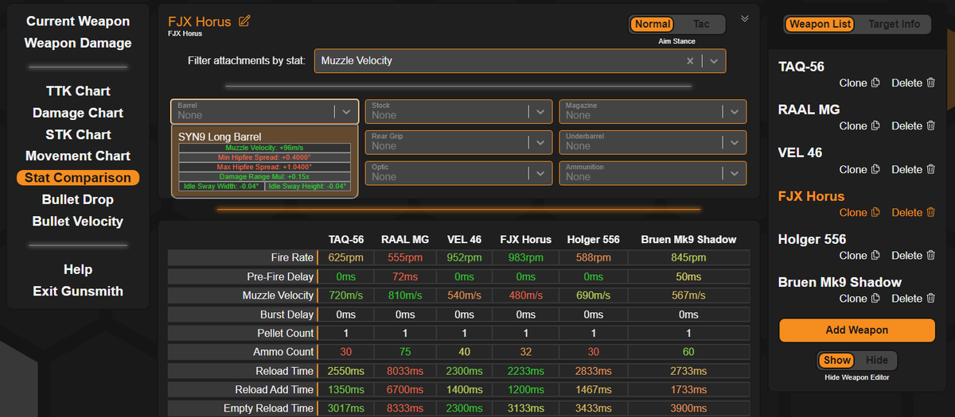Image resolution: width=955 pixels, height=417 pixels.
Task: Click the Pre-Fire Delay row label
Action: tap(242, 277)
